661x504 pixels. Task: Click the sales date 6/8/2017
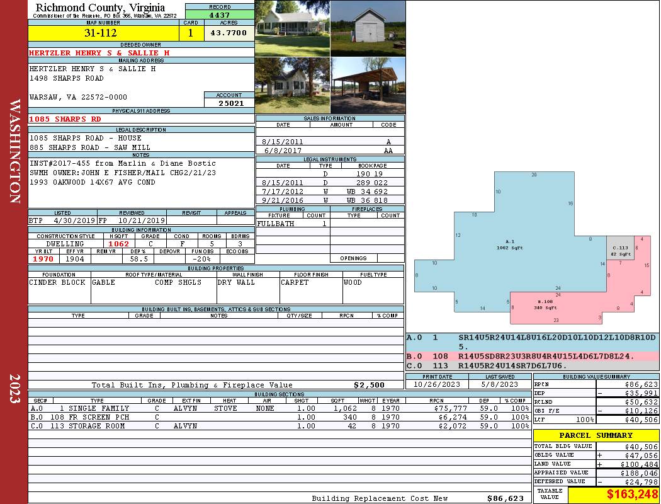point(283,151)
